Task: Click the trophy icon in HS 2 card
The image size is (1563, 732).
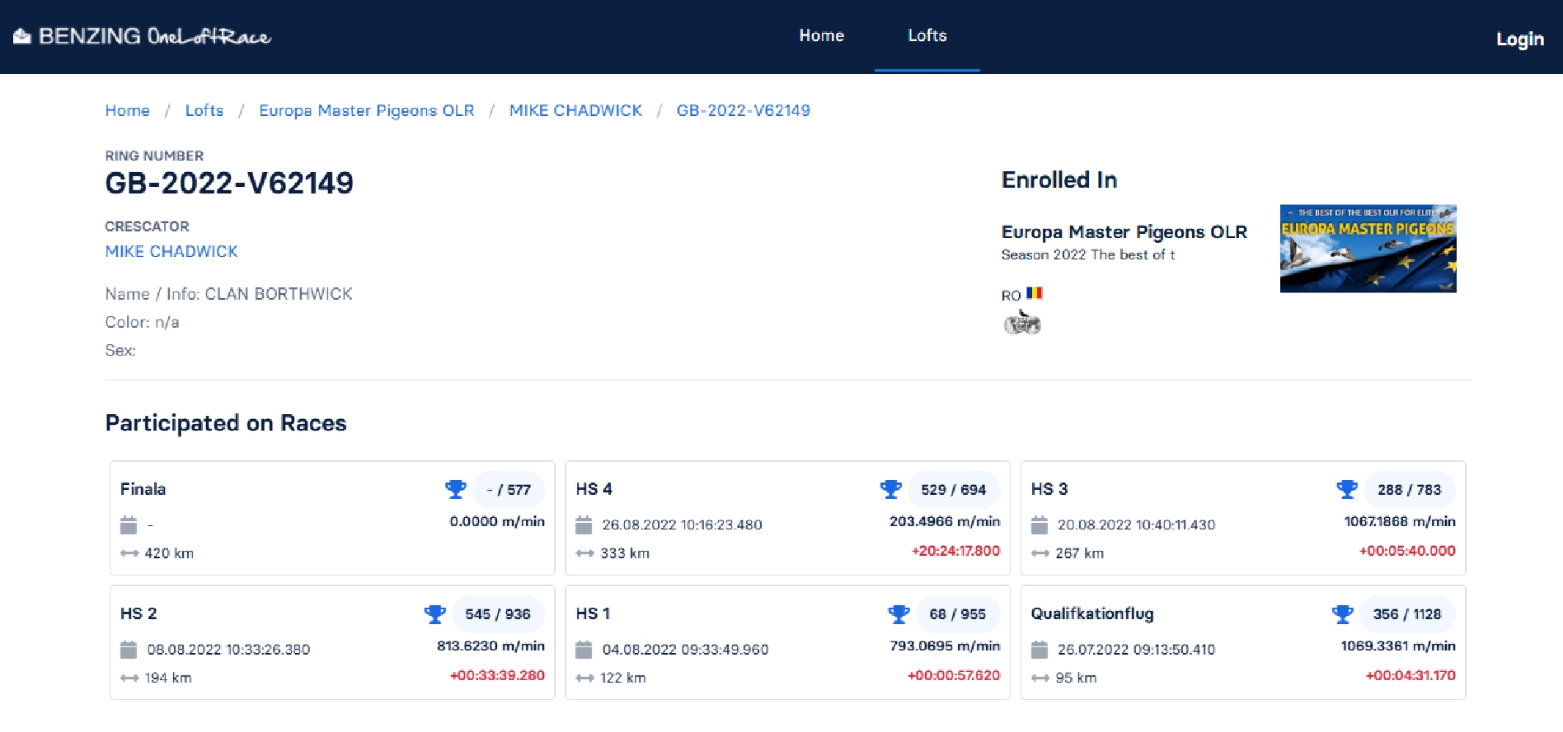Action: 434,614
